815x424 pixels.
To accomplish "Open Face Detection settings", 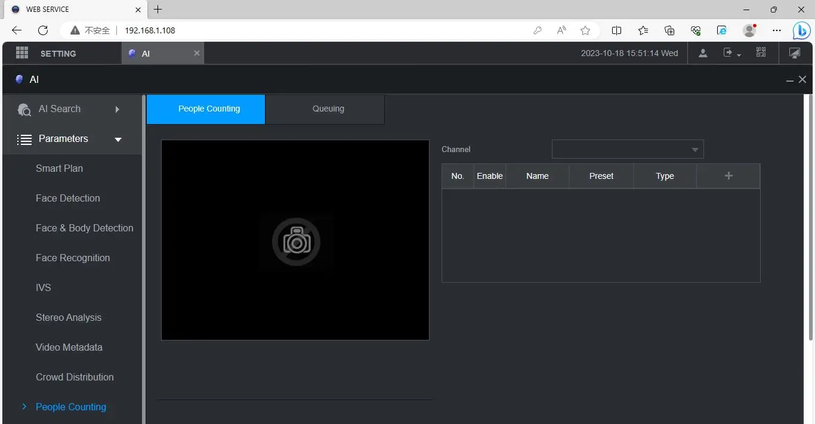I will pos(68,198).
